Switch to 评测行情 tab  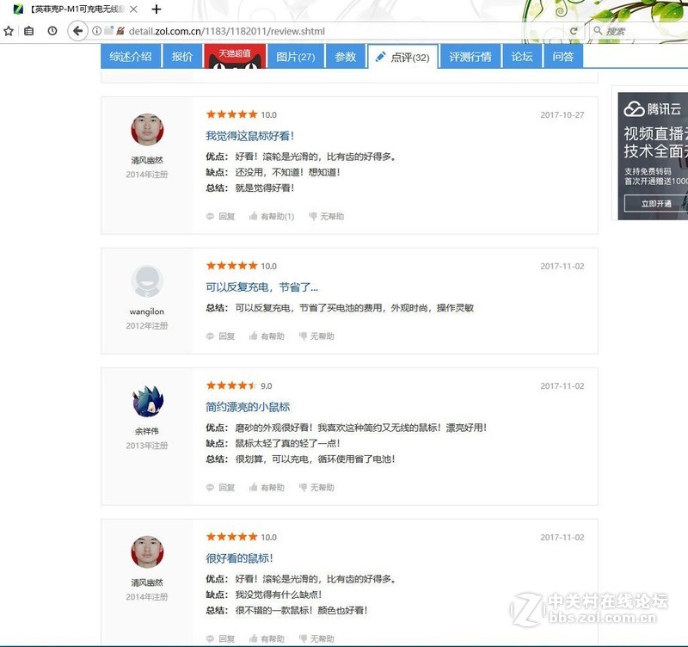pyautogui.click(x=470, y=57)
